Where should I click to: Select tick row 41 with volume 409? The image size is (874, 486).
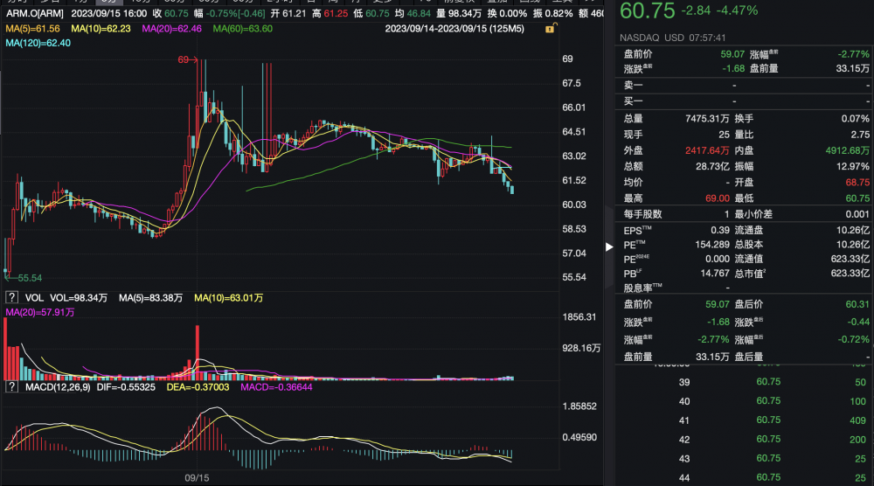(742, 420)
